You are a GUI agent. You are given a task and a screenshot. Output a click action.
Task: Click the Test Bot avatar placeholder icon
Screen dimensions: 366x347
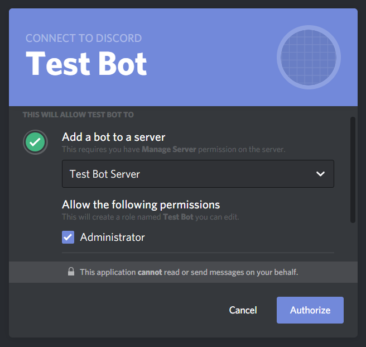pos(309,57)
